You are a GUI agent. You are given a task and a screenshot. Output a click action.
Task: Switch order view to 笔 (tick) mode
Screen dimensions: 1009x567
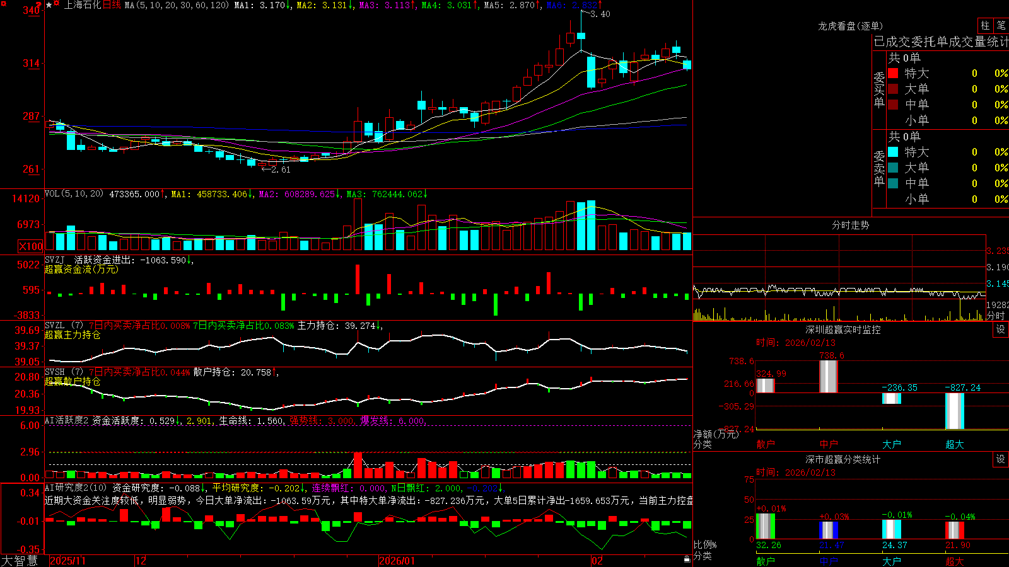[x=1001, y=25]
